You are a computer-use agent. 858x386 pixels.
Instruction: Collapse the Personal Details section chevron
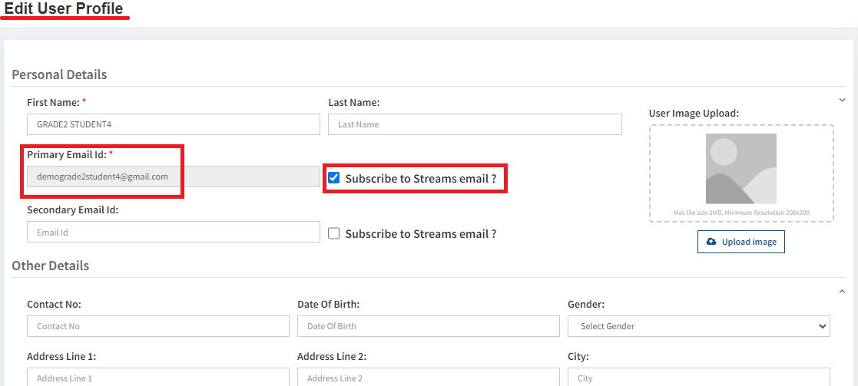click(x=842, y=101)
